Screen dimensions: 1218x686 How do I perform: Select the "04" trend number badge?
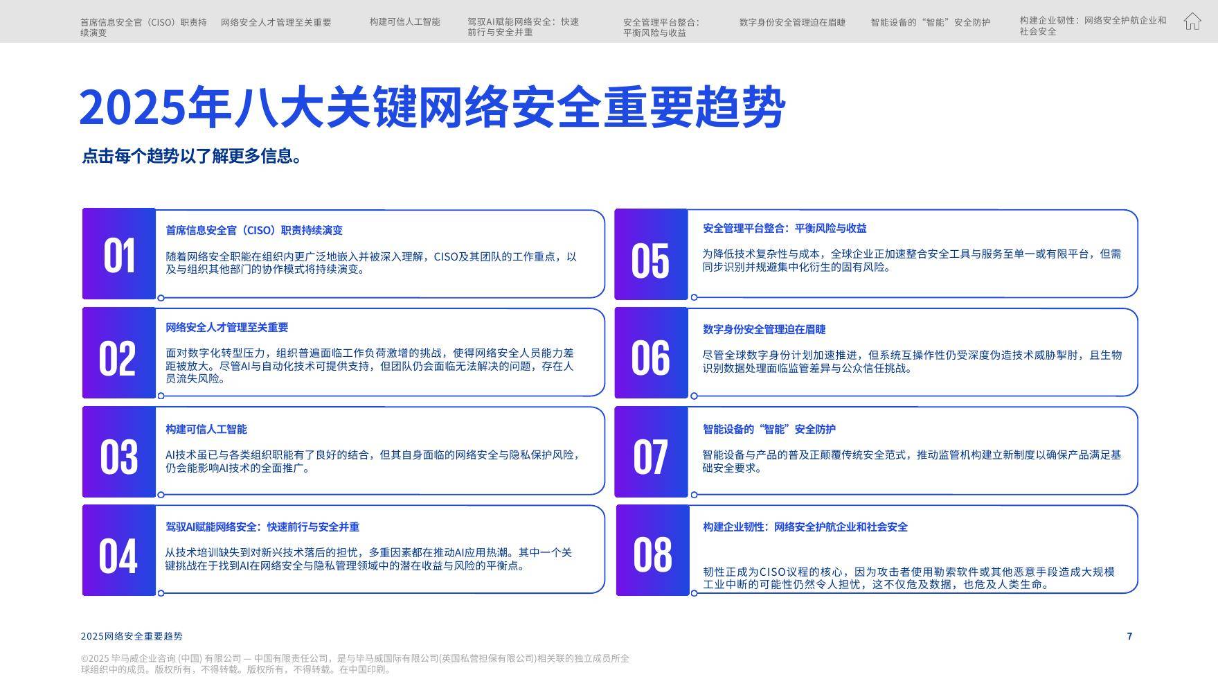click(x=120, y=555)
